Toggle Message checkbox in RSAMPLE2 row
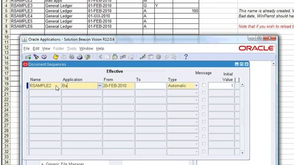 click(x=204, y=86)
